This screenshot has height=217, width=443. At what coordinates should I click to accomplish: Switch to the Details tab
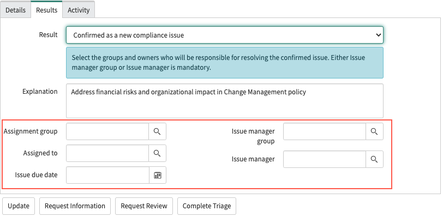click(x=15, y=10)
